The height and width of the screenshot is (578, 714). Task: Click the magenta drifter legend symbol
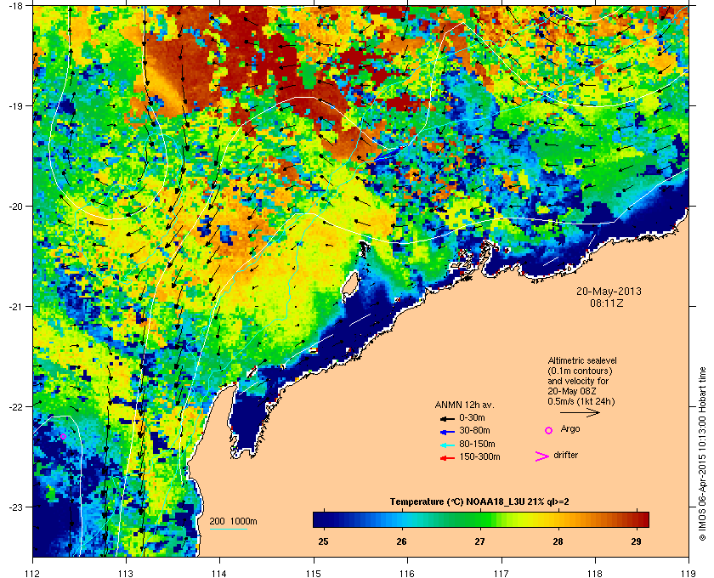[x=542, y=456]
